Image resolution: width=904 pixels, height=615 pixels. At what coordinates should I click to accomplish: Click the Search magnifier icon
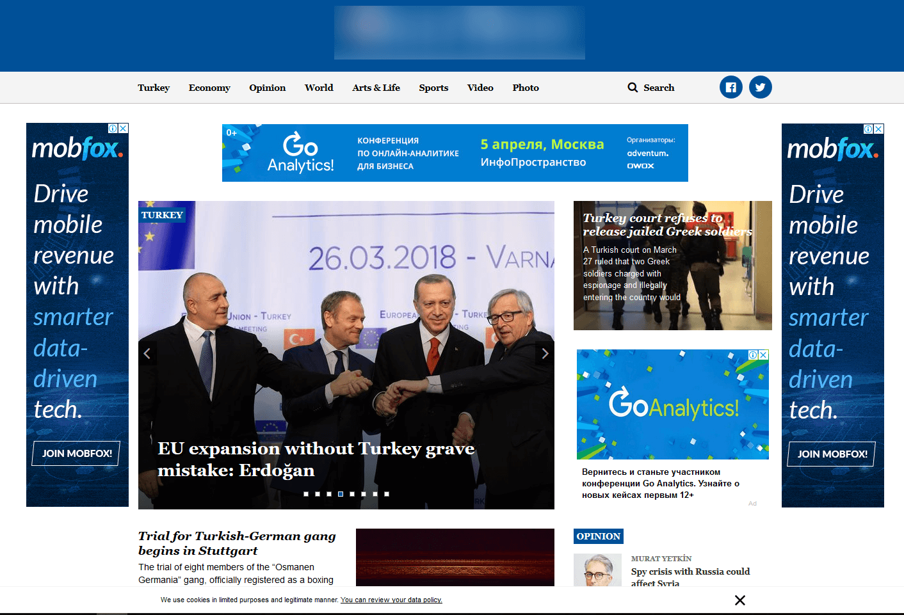pos(633,88)
